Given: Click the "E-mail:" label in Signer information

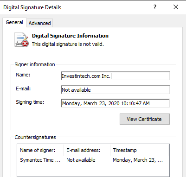Looking at the screenshot, I should coord(23,88).
